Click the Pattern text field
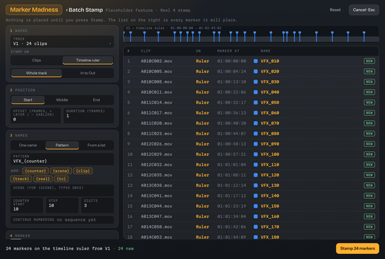385x259 pixels. click(x=62, y=159)
